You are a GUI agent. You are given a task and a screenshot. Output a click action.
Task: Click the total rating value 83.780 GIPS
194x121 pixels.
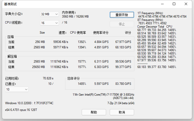tap(123, 84)
